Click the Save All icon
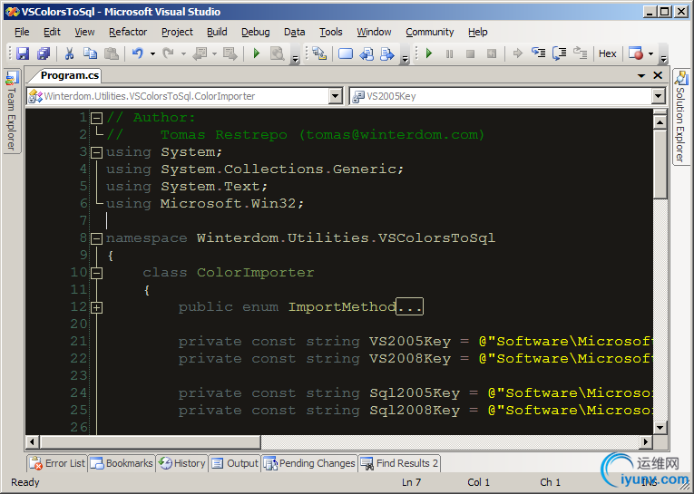 click(x=44, y=54)
